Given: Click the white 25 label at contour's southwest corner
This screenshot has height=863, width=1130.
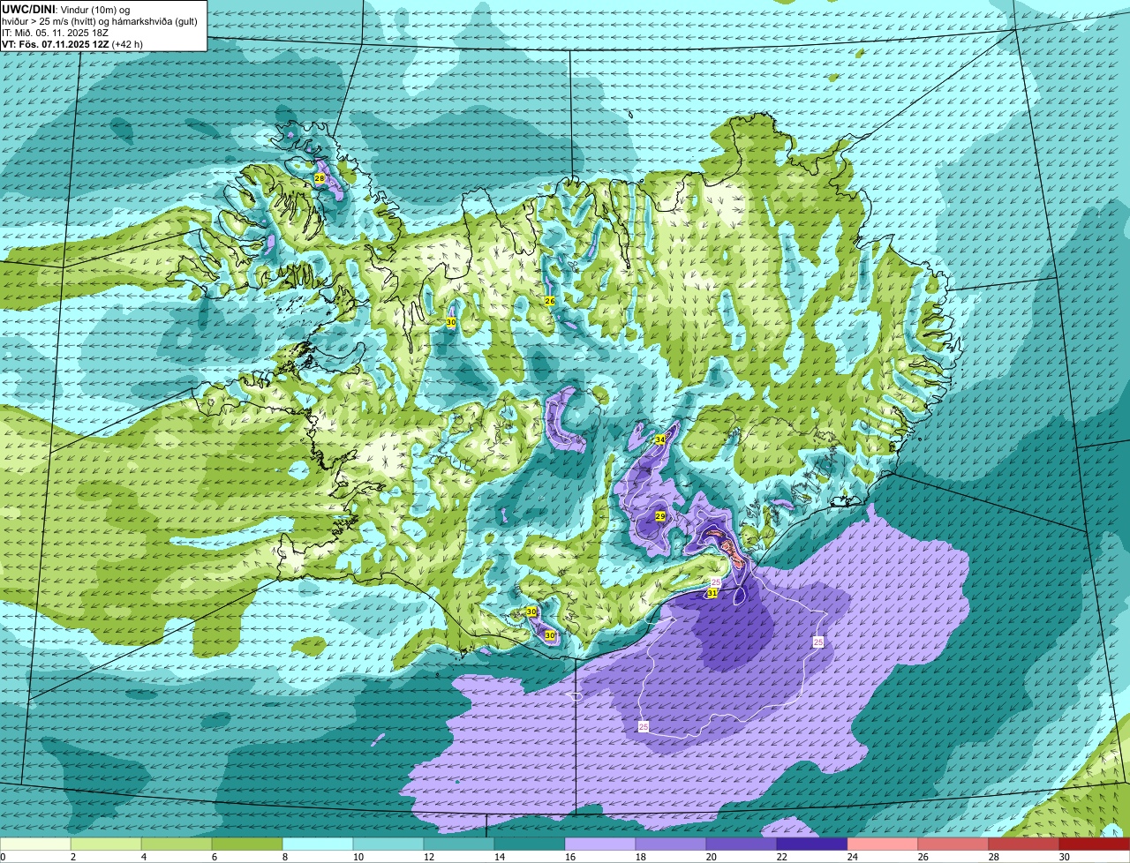Looking at the screenshot, I should coord(644,726).
